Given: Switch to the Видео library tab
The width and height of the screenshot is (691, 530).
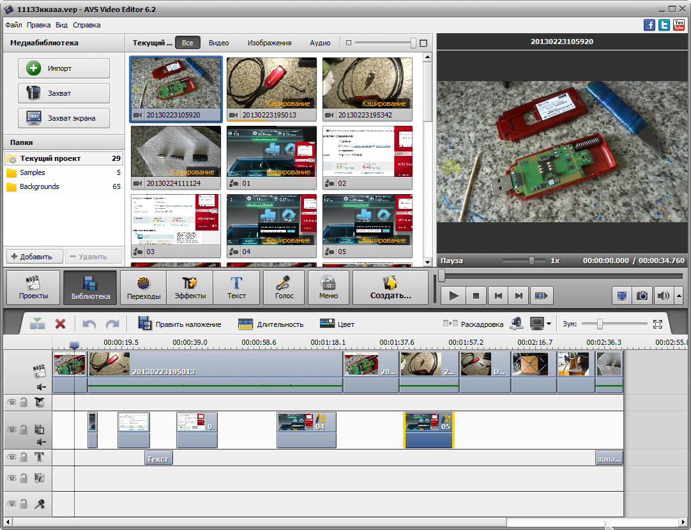Looking at the screenshot, I should point(218,43).
